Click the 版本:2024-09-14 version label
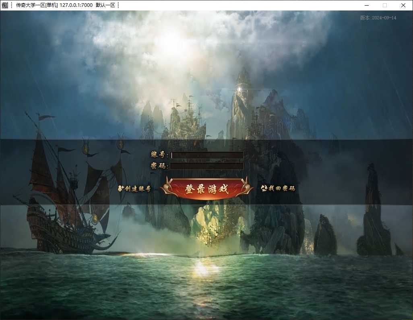Image resolution: width=413 pixels, height=320 pixels. tap(378, 18)
